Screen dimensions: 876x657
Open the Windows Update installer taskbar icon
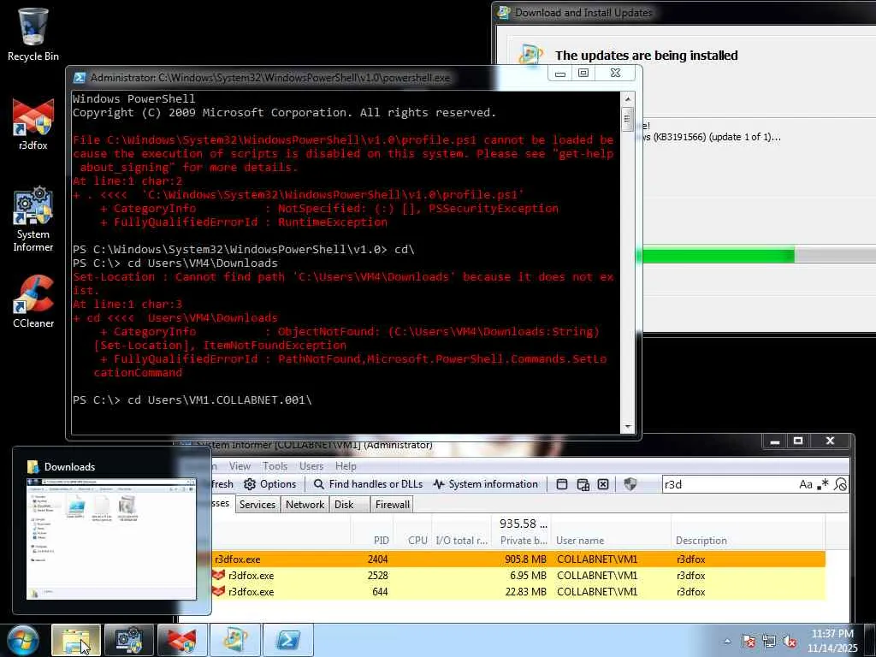[235, 640]
